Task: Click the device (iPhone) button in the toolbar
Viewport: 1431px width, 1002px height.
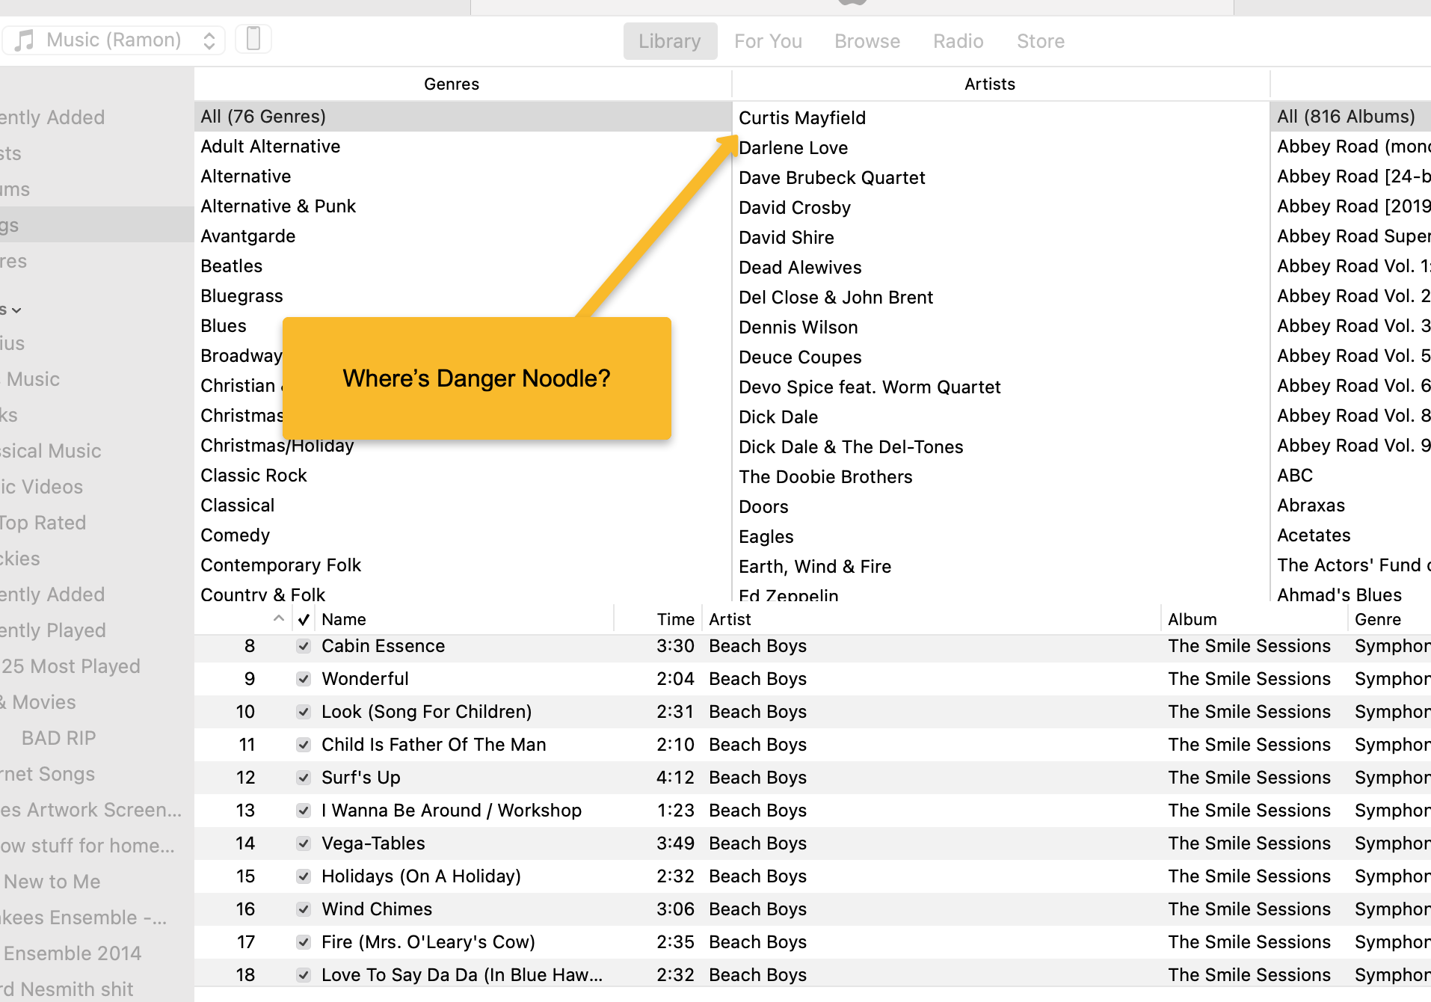Action: pyautogui.click(x=253, y=39)
